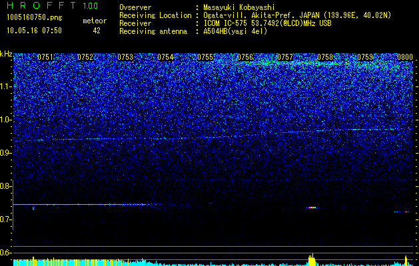Click the 0.9 kHz axis label
419x266 pixels.
pos(5,153)
